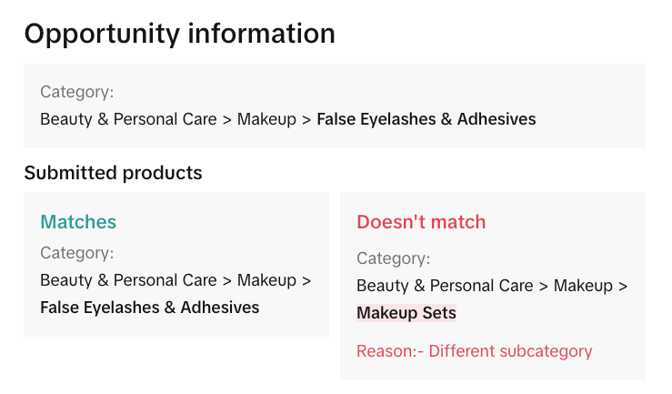Screen dimensions: 672x394
Task: Select Beauty & Personal Care in Doesn't match card
Action: 445,286
